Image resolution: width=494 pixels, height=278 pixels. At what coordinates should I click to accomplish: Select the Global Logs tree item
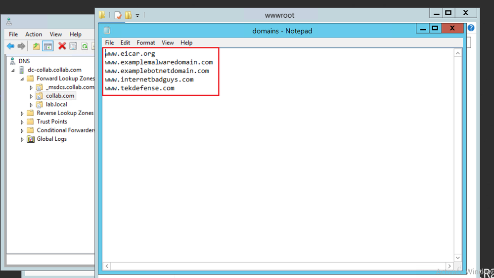51,139
